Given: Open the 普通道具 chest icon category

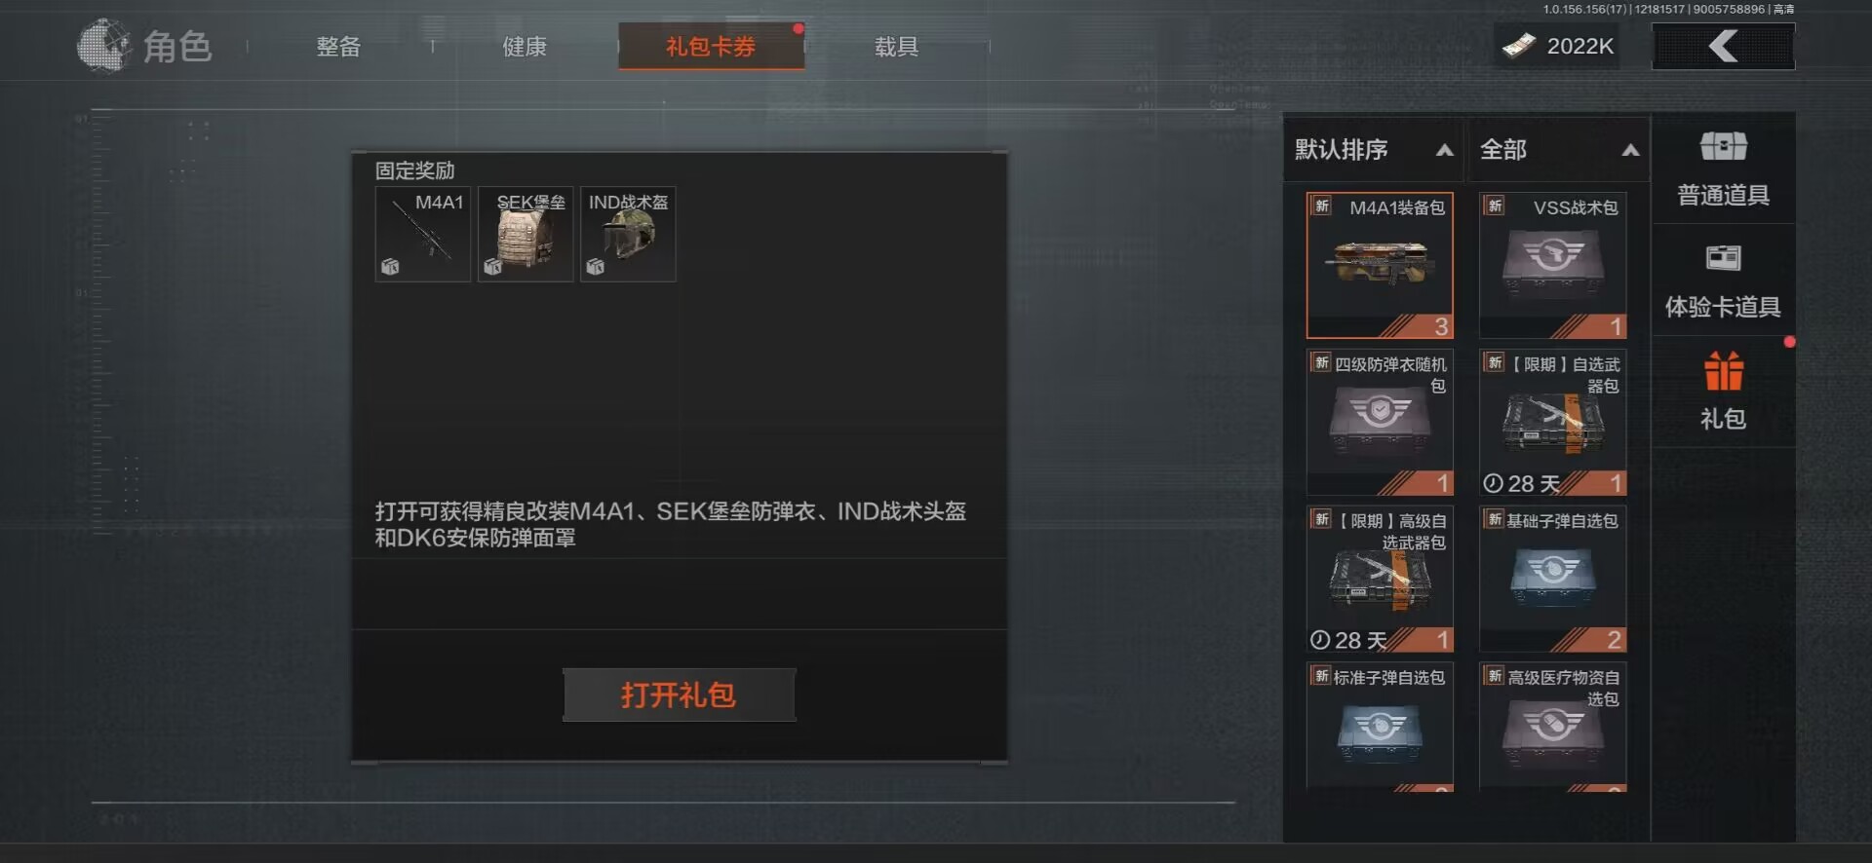Looking at the screenshot, I should point(1723,146).
